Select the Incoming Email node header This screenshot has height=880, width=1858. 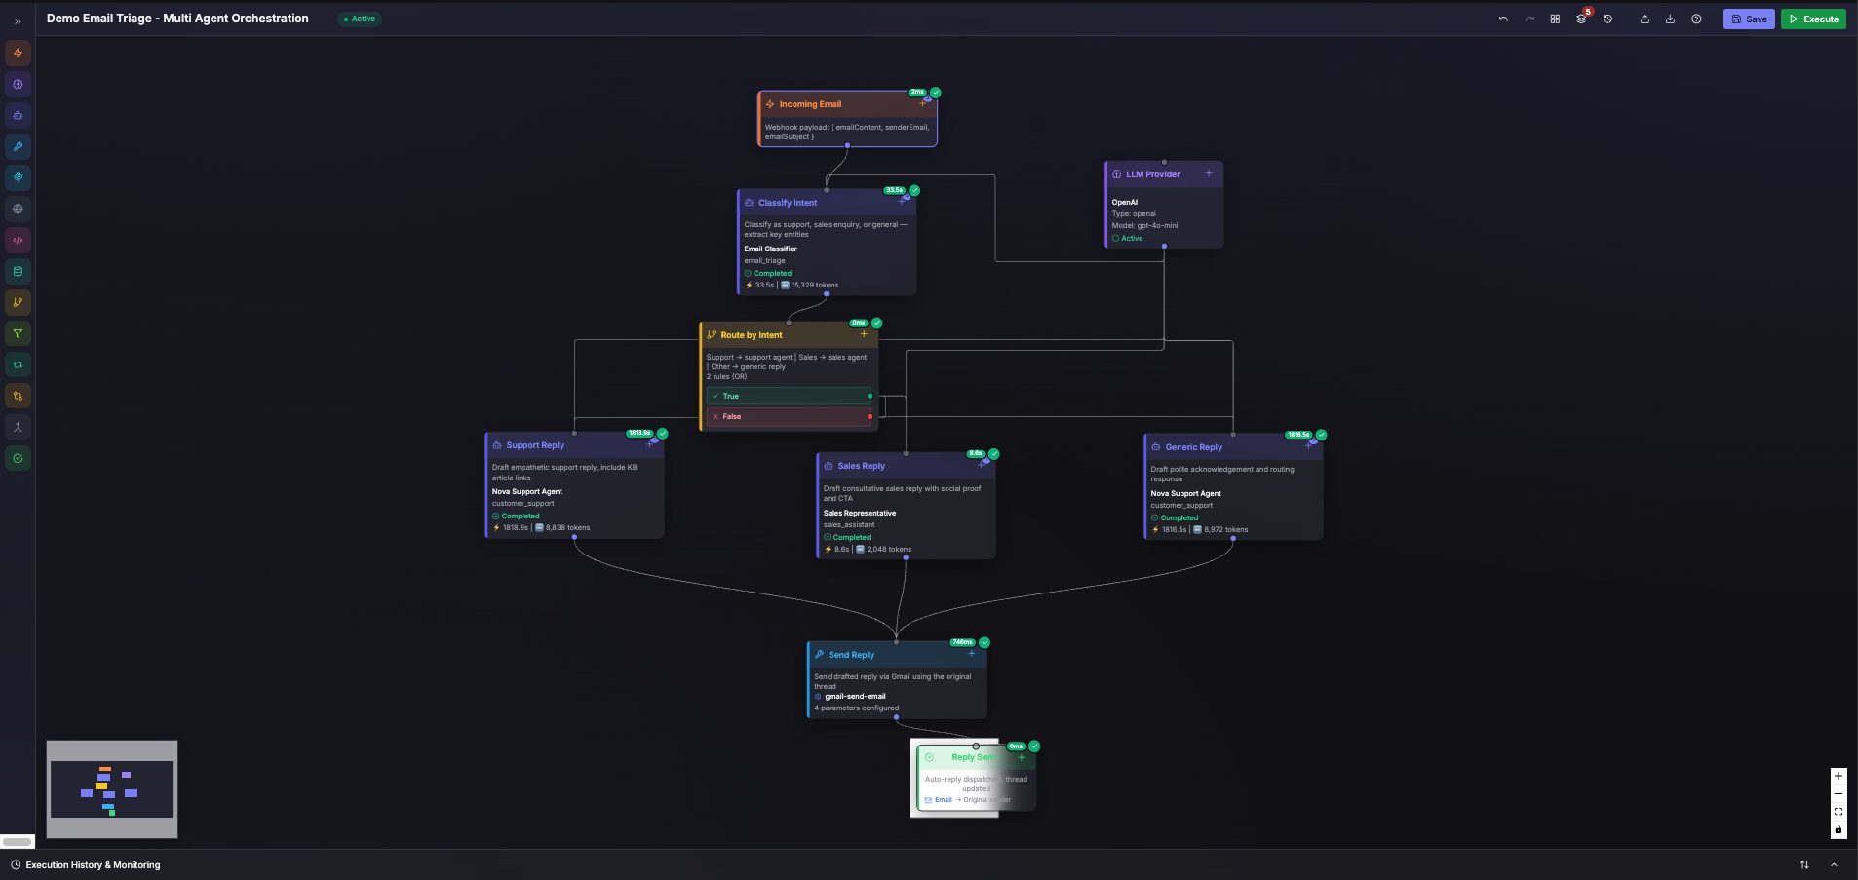[847, 104]
